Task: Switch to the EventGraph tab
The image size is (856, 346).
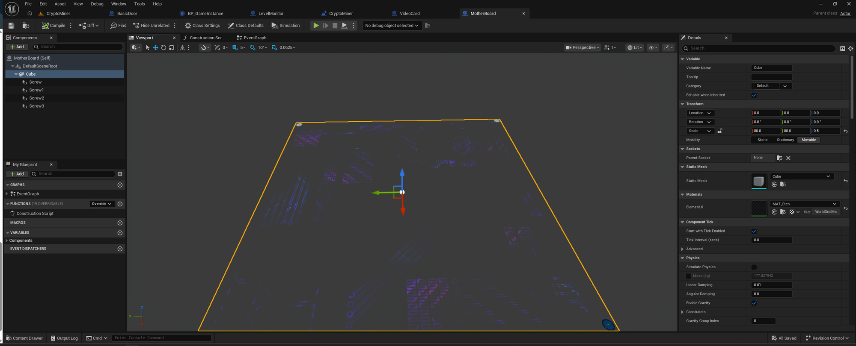Action: click(254, 38)
